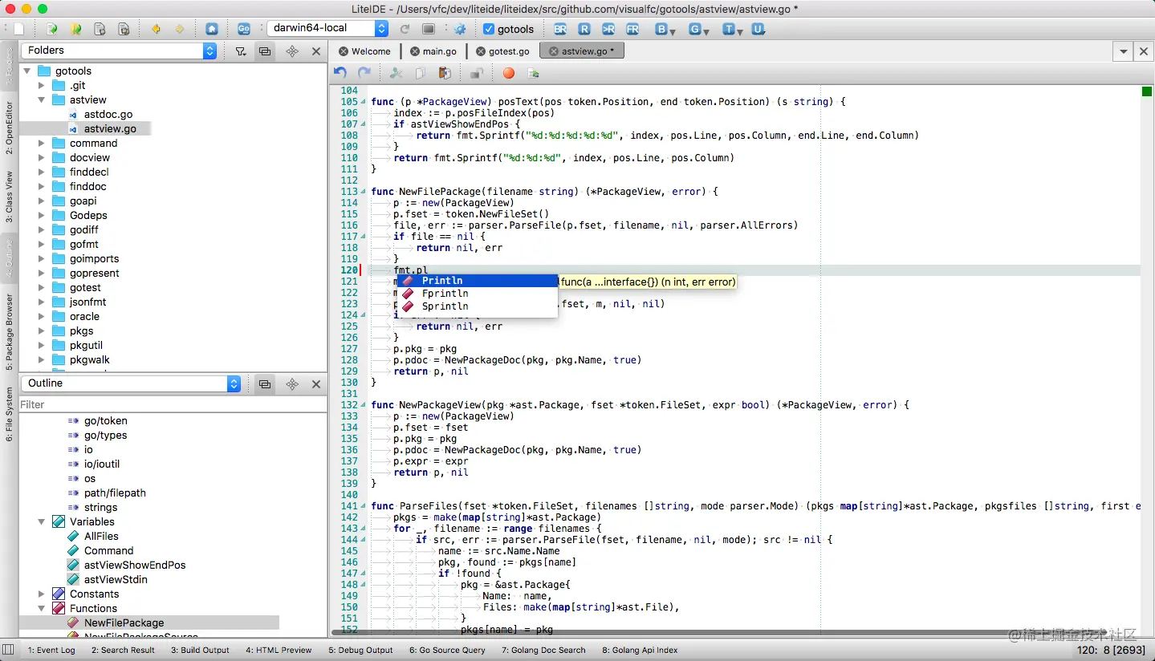Image resolution: width=1155 pixels, height=661 pixels.
Task: Create a new file from the toolbar
Action: (x=19, y=29)
